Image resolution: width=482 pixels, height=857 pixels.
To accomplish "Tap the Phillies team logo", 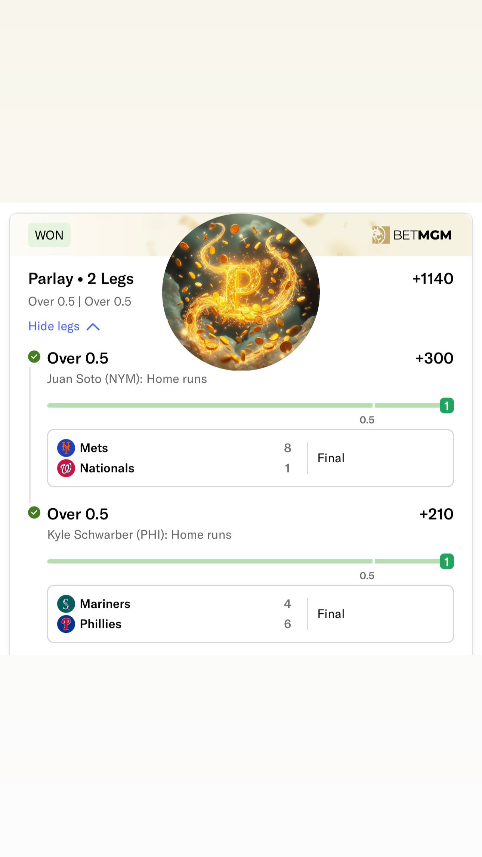I will tap(66, 624).
